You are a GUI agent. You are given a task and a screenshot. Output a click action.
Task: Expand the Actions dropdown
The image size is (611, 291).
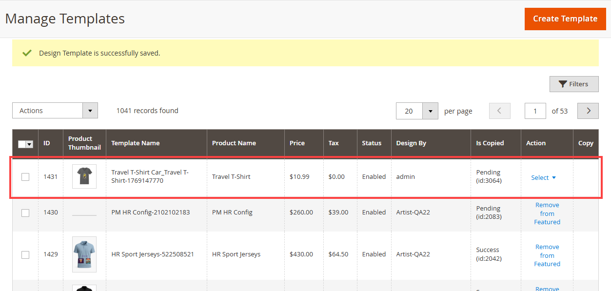coord(55,111)
